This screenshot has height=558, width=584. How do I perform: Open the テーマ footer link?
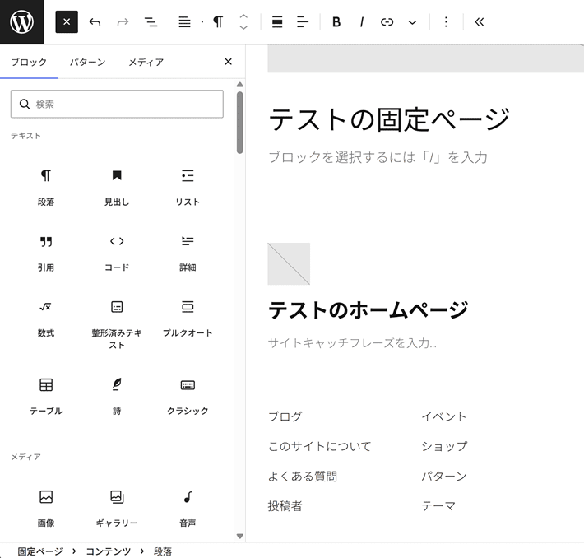pos(438,506)
